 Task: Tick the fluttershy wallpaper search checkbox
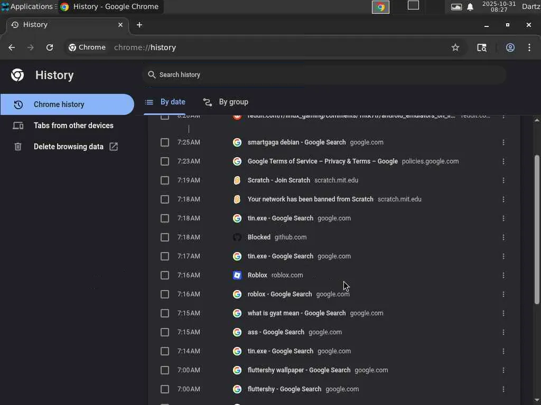click(x=165, y=370)
